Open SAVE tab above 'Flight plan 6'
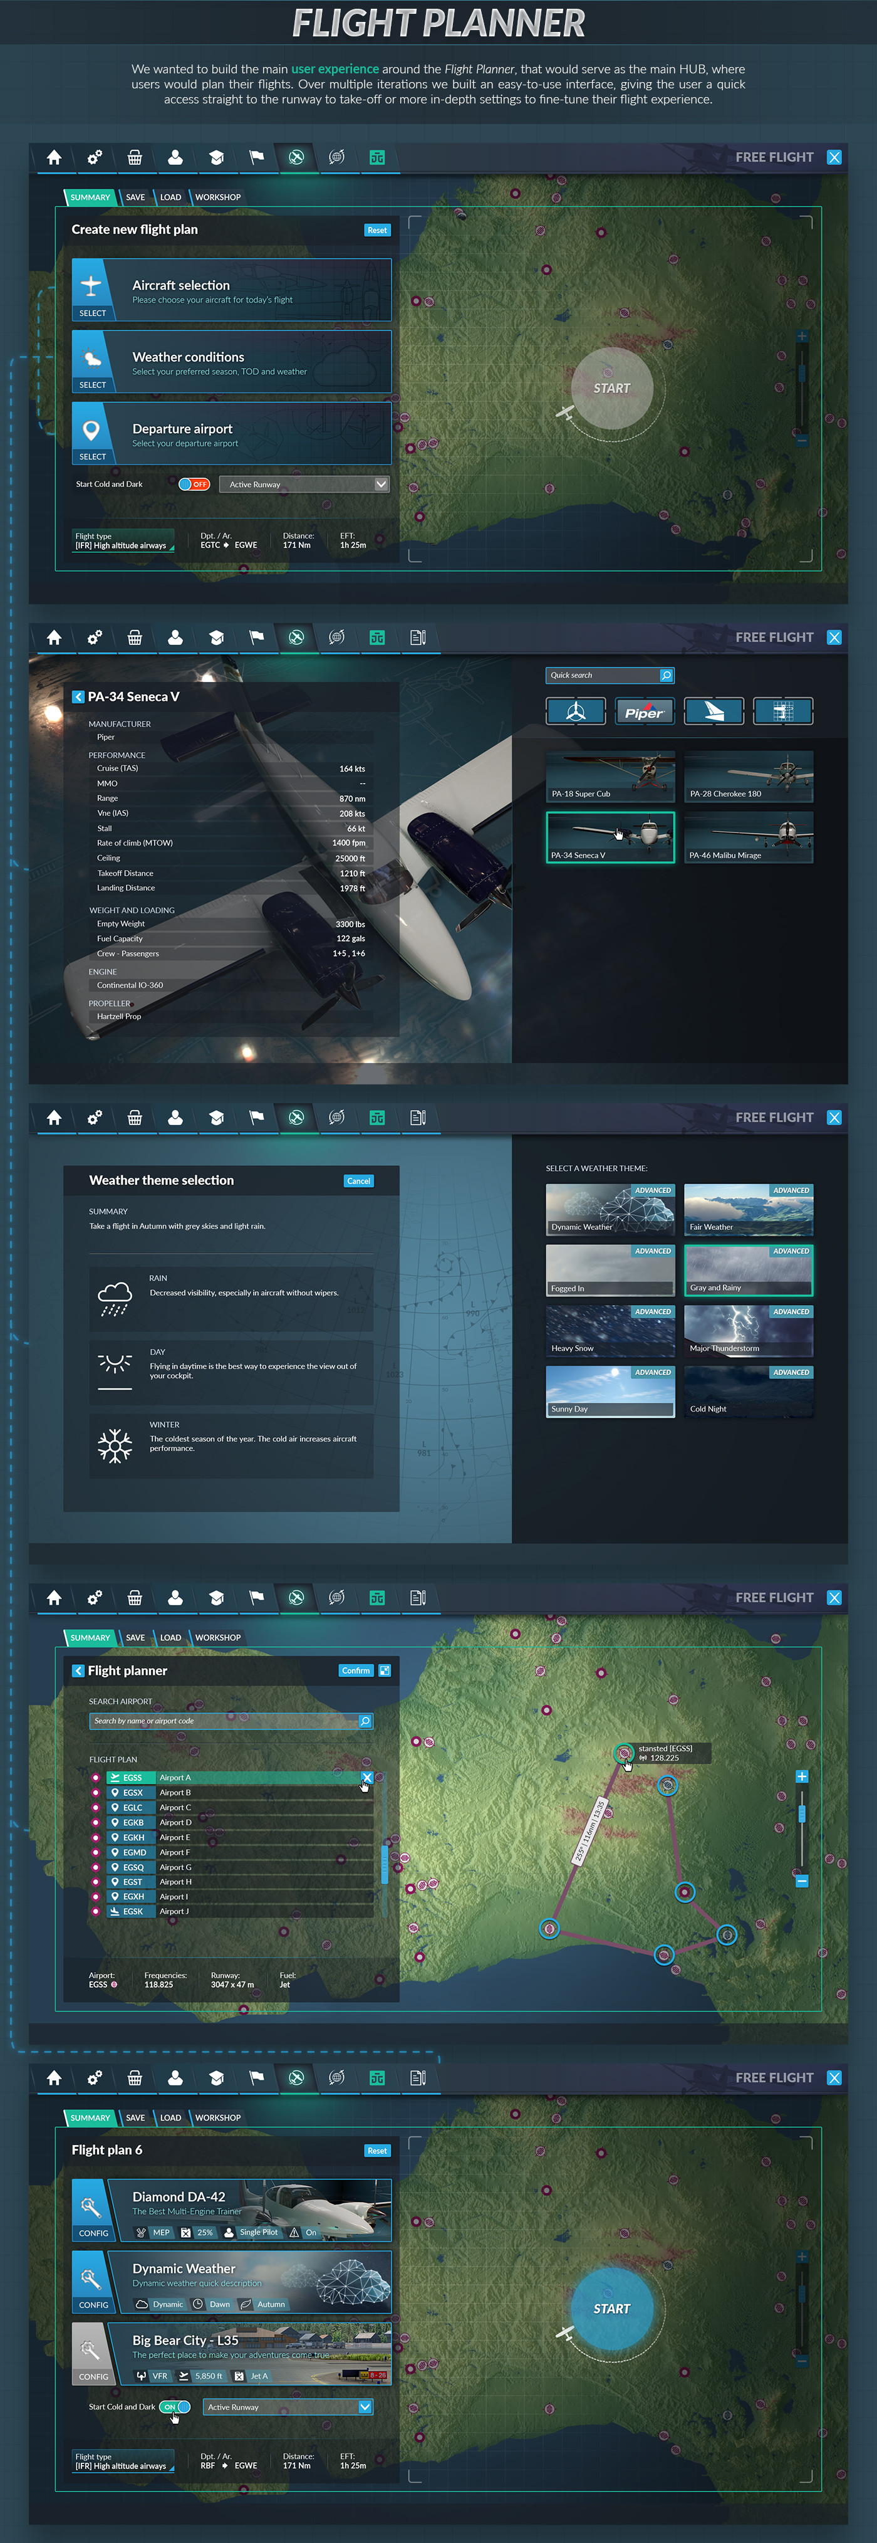The image size is (877, 2543). (135, 2117)
